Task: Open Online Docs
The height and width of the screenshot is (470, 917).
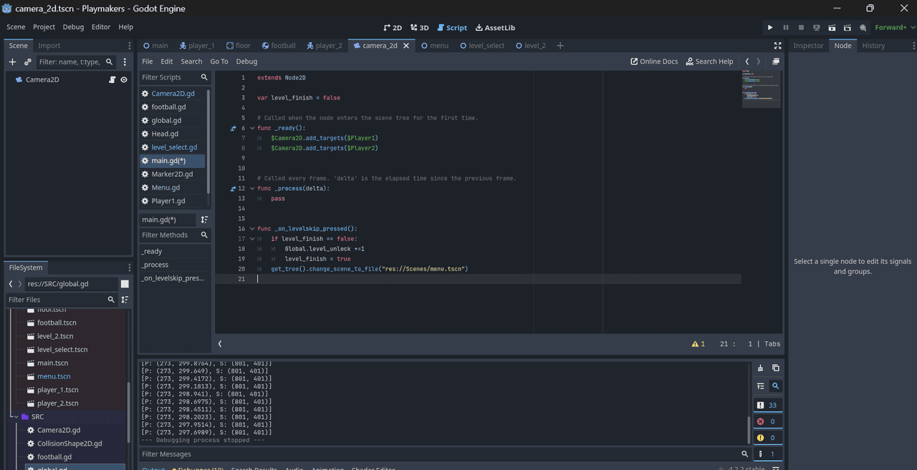Action: (654, 62)
